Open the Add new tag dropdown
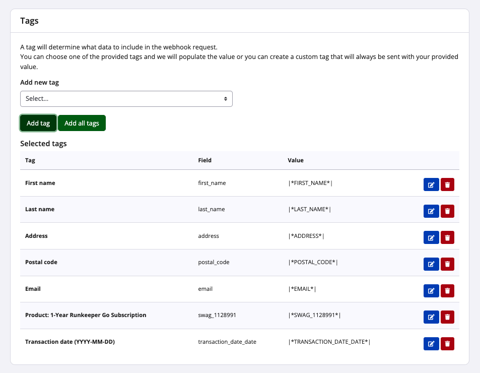Image resolution: width=480 pixels, height=373 pixels. click(126, 99)
